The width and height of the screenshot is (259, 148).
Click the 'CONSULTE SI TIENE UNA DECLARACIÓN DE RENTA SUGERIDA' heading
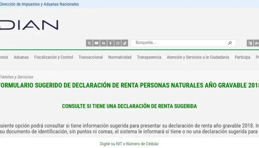[129, 106]
